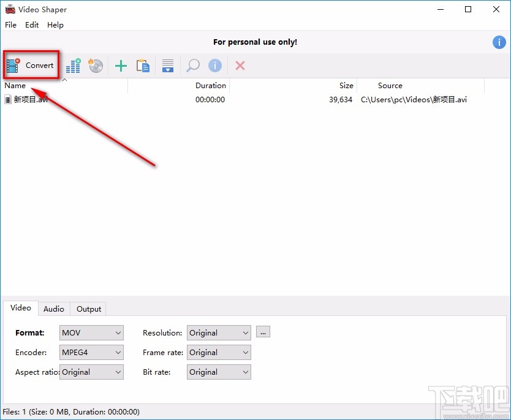The image size is (511, 420).
Task: Close the Video Shaper window
Action: (496, 9)
